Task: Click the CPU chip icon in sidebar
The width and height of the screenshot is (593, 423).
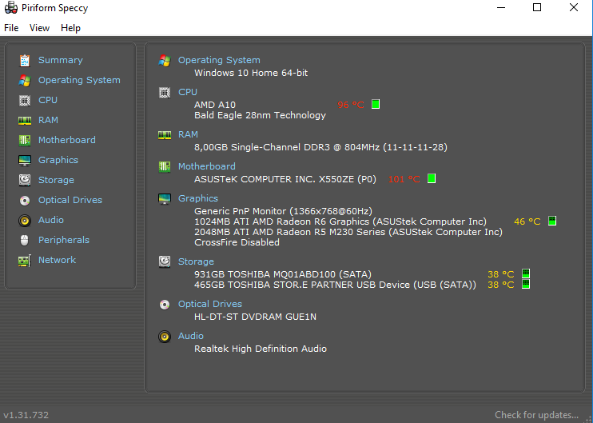Action: [25, 100]
